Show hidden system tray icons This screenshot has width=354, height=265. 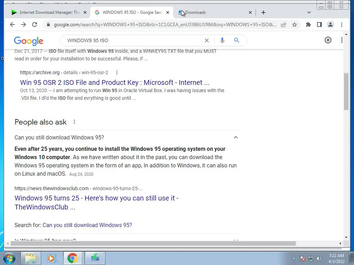(x=294, y=259)
